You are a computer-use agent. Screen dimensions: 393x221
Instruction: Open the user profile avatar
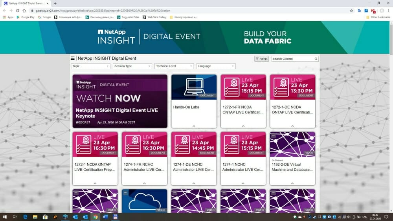pyautogui.click(x=382, y=11)
